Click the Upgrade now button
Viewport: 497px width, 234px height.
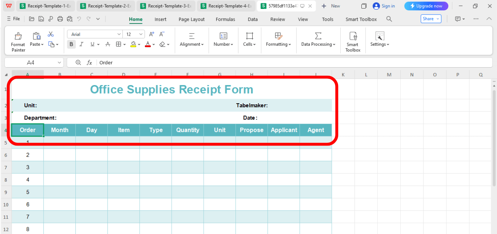426,6
